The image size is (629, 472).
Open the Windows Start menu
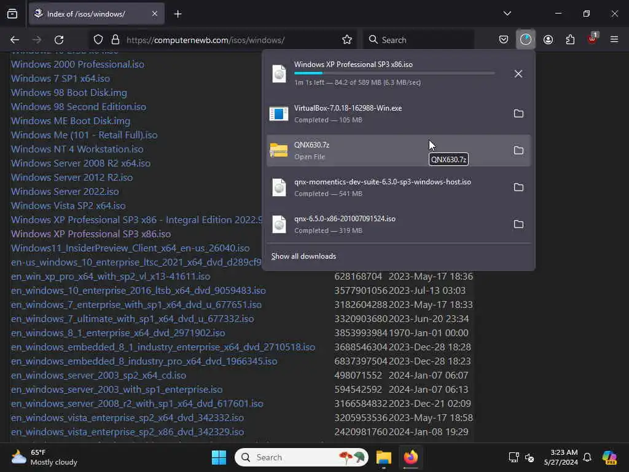219,457
